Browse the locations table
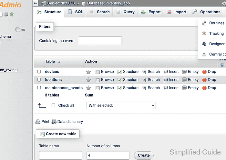This screenshot has width=226, height=160. coord(105,80)
